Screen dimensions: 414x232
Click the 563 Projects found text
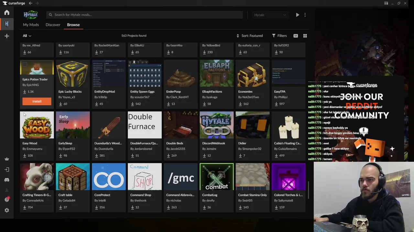[x=134, y=36]
